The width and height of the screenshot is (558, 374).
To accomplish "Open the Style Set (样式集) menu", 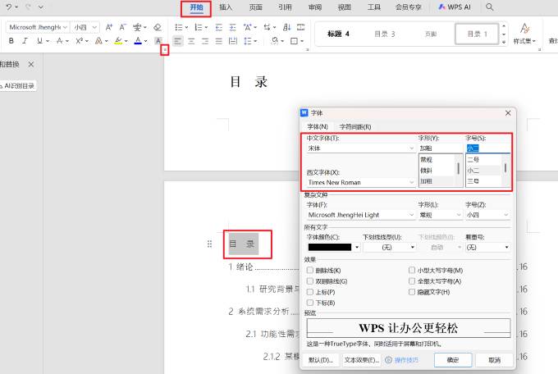I will pyautogui.click(x=524, y=34).
